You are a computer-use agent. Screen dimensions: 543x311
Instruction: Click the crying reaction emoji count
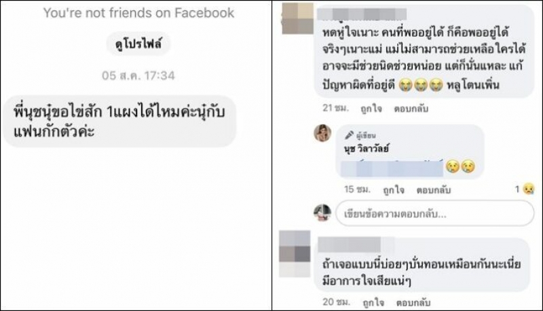[525, 189]
